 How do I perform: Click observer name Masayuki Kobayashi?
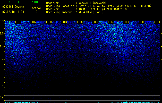tap(92, 3)
